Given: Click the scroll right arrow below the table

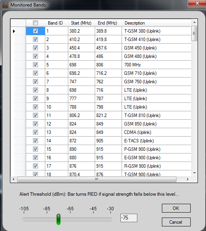Looking at the screenshot, I should 188,179.
